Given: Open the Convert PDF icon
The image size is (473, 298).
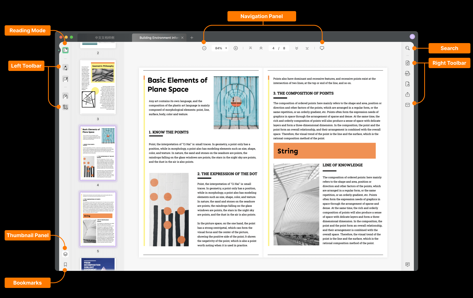Looking at the screenshot, I should pyautogui.click(x=407, y=63).
